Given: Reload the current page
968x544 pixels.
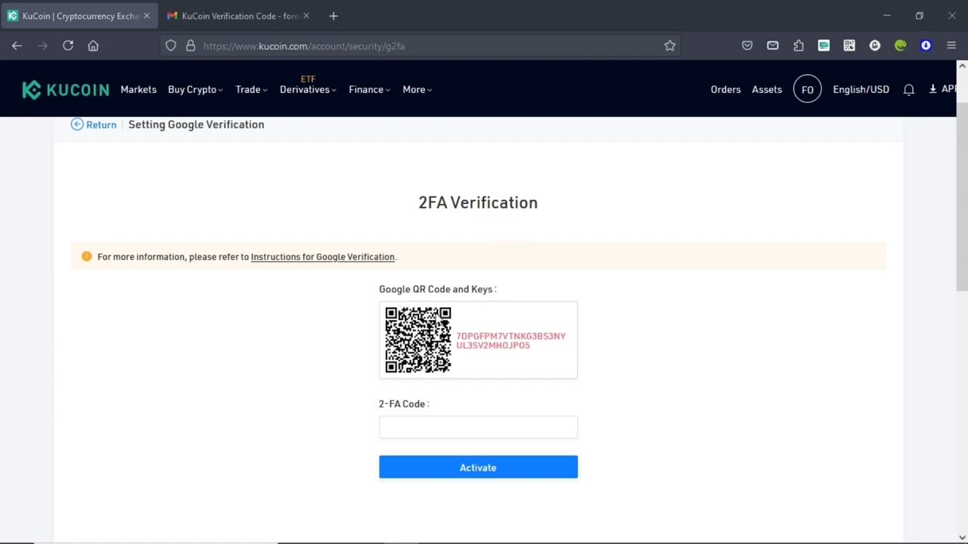Looking at the screenshot, I should click(68, 46).
